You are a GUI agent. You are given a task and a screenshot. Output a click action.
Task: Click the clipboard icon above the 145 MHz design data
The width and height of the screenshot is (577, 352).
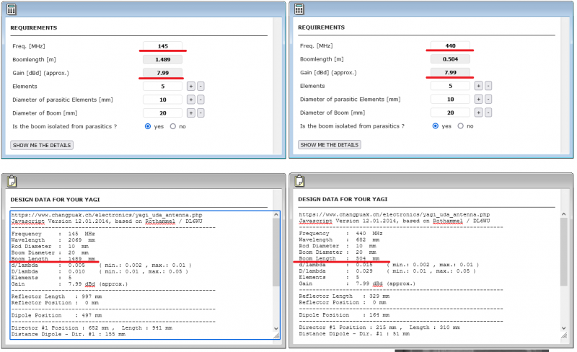(x=12, y=182)
